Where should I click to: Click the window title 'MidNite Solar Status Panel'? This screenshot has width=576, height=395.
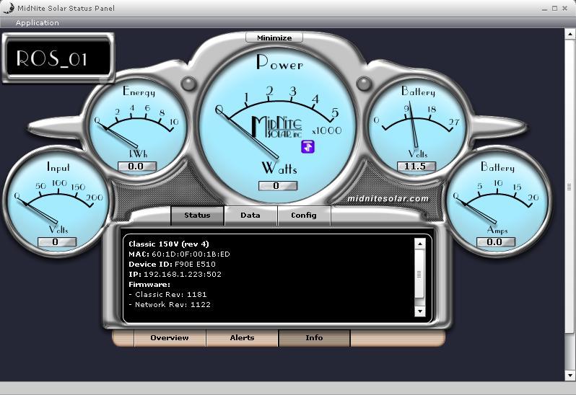pos(66,8)
